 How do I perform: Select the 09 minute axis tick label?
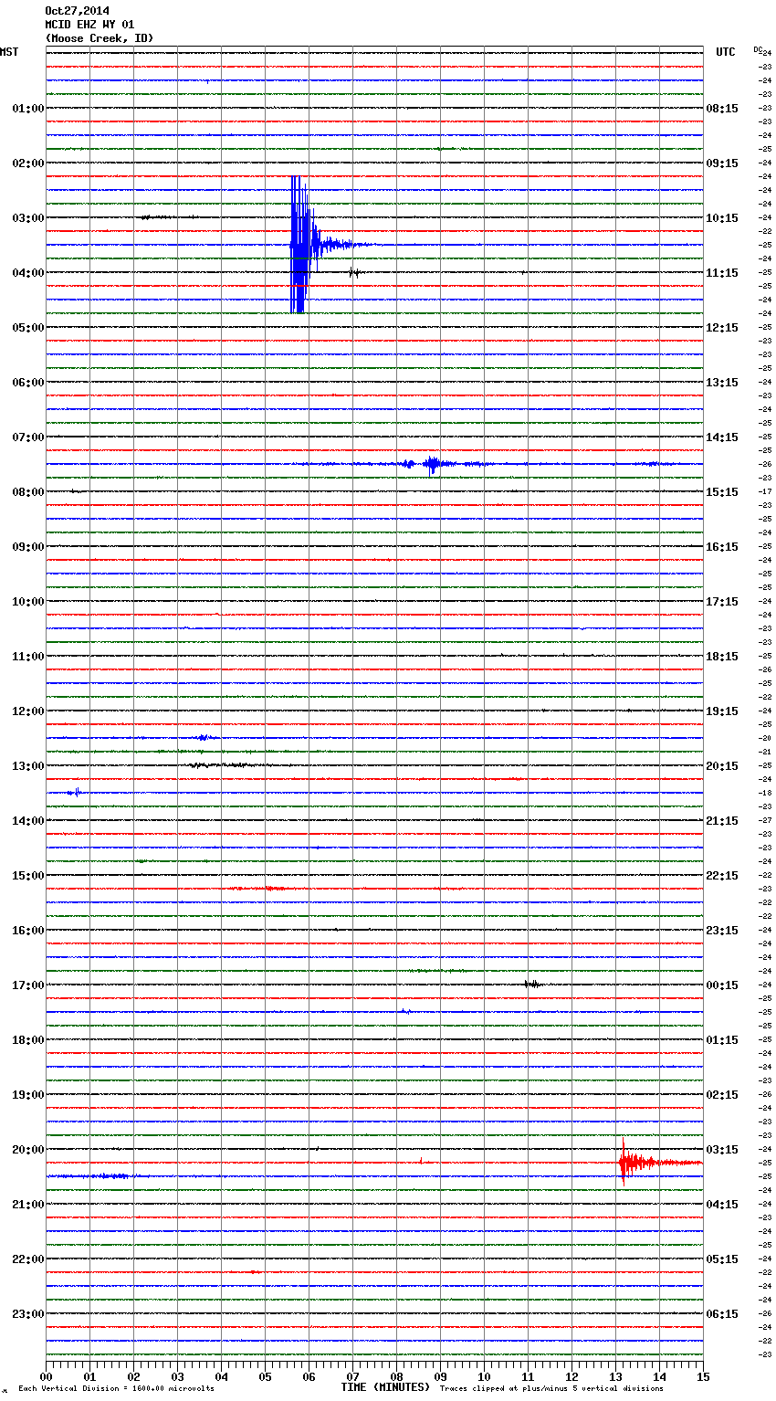click(x=440, y=1376)
